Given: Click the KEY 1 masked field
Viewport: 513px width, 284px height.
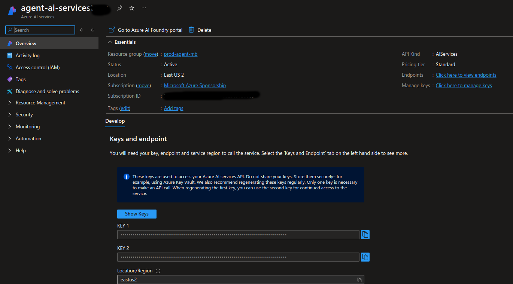Looking at the screenshot, I should [x=238, y=235].
